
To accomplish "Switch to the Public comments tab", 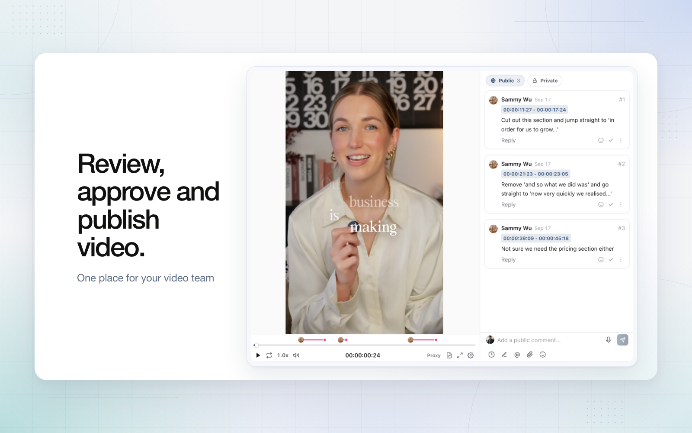I will point(505,81).
